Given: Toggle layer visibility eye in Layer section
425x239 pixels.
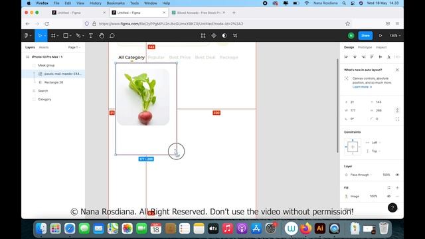Looking at the screenshot, I should tap(397, 175).
